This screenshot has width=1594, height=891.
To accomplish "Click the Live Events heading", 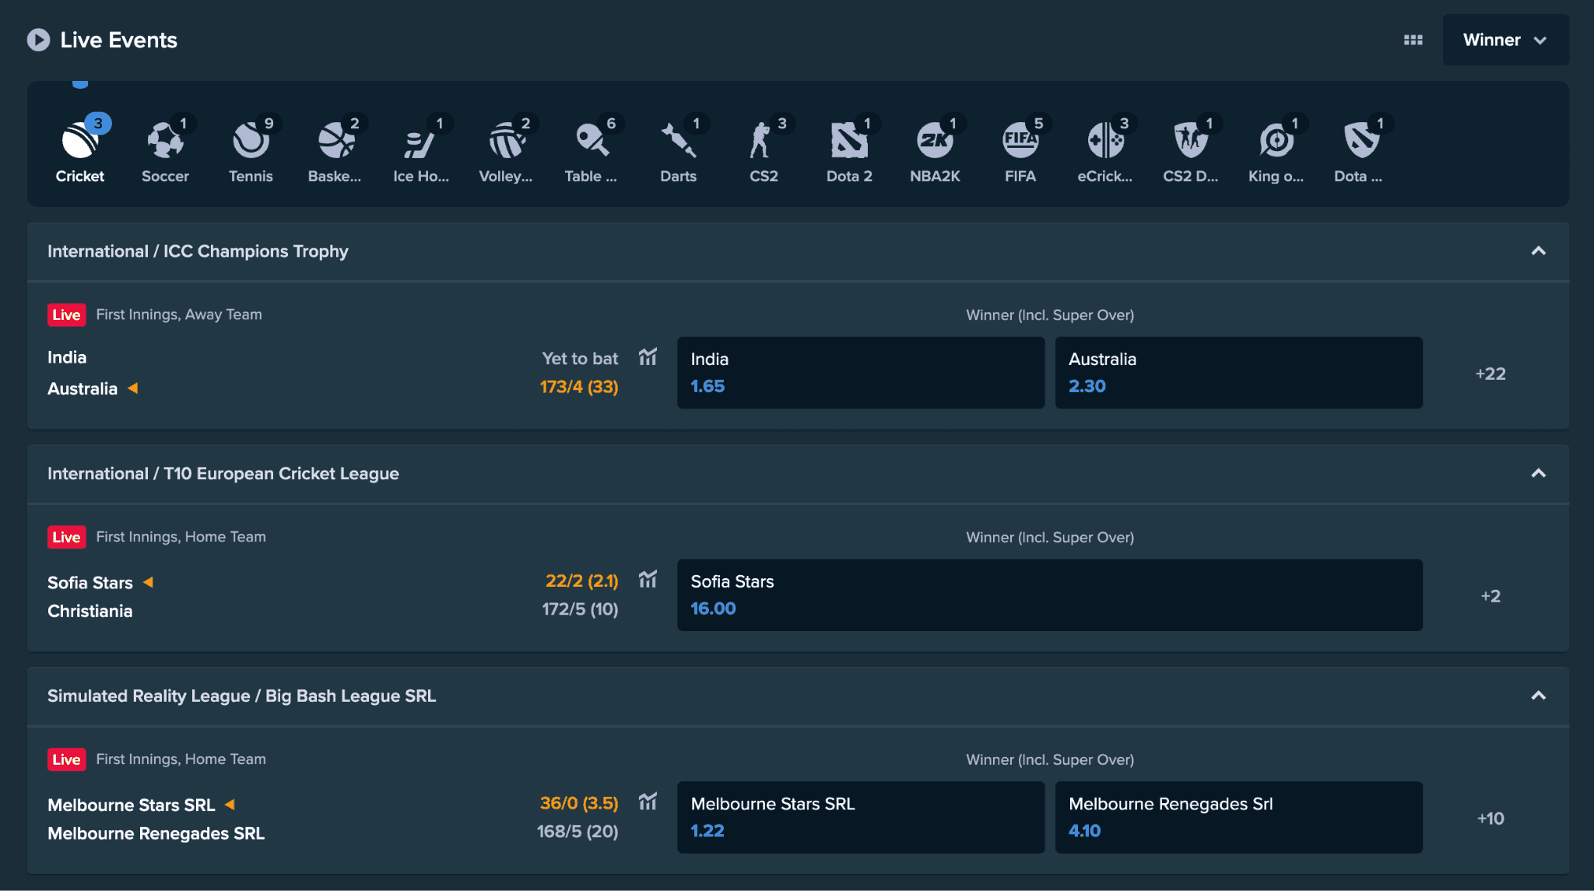I will (x=119, y=40).
